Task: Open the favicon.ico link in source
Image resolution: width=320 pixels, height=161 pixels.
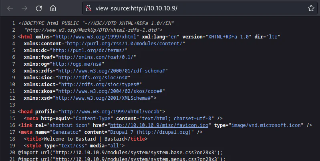Action: tap(159, 125)
